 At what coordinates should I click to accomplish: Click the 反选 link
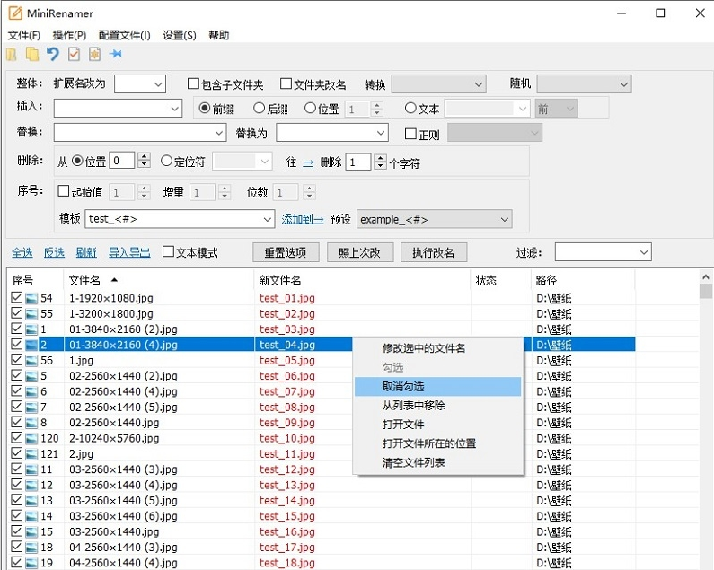[54, 252]
